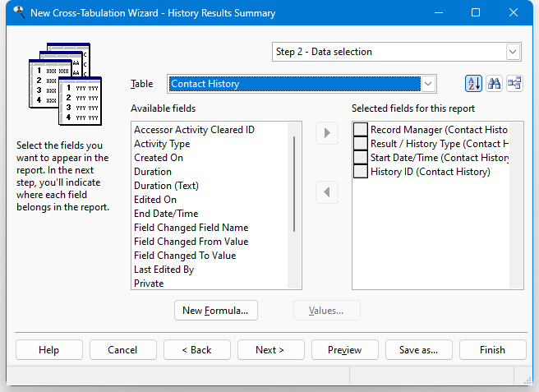The width and height of the screenshot is (539, 392).
Task: Select Last Edited By field
Action: click(x=164, y=270)
